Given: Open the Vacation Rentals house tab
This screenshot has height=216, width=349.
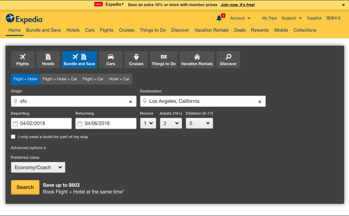Looking at the screenshot, I should [197, 59].
